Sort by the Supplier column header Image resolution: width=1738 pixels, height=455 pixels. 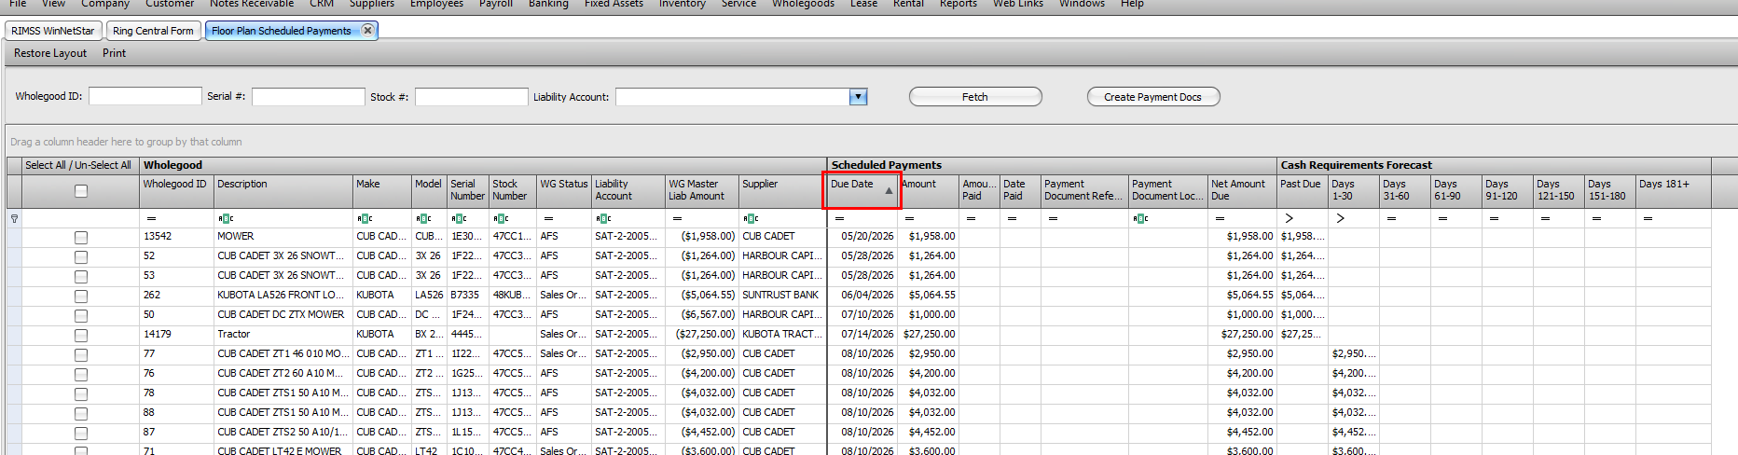click(782, 190)
